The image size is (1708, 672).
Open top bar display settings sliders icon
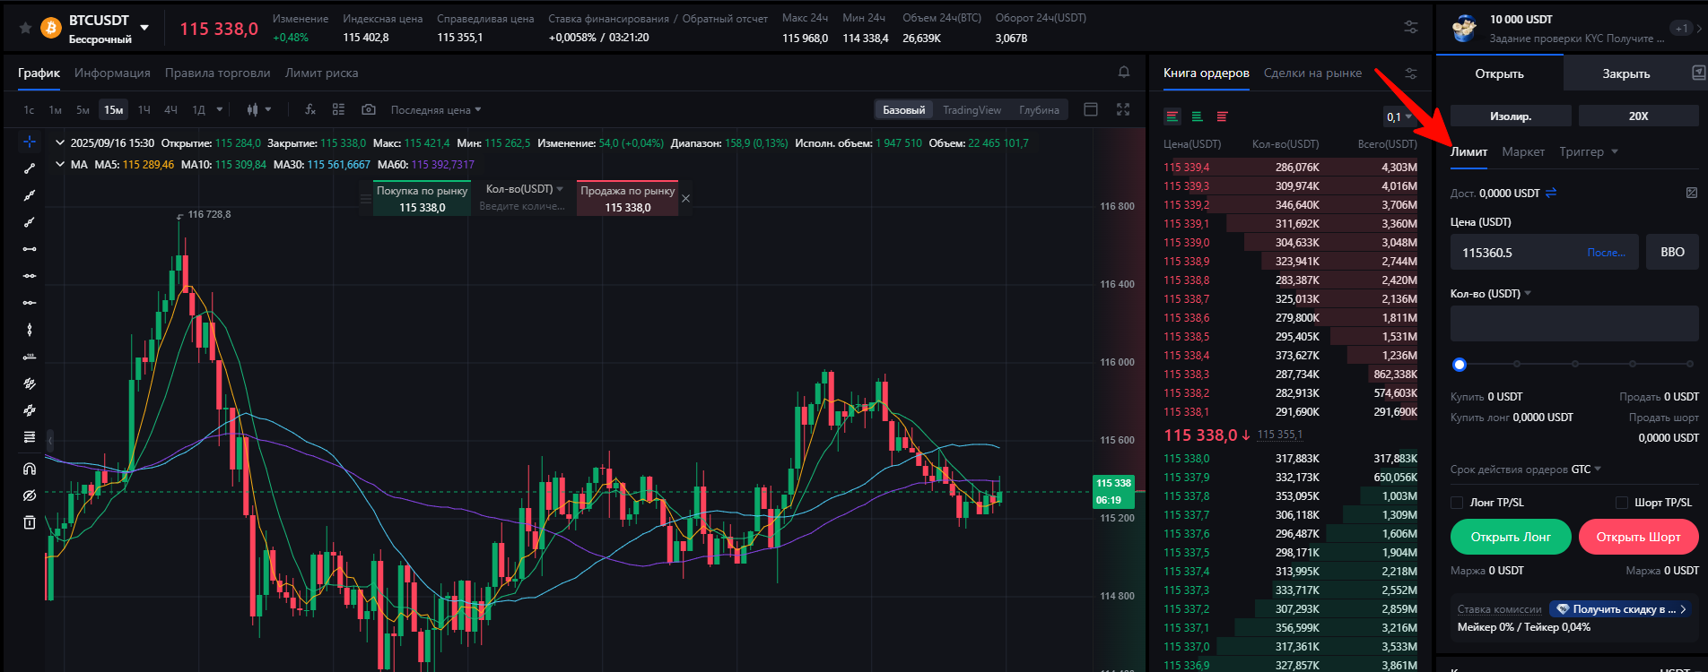coord(1411,28)
